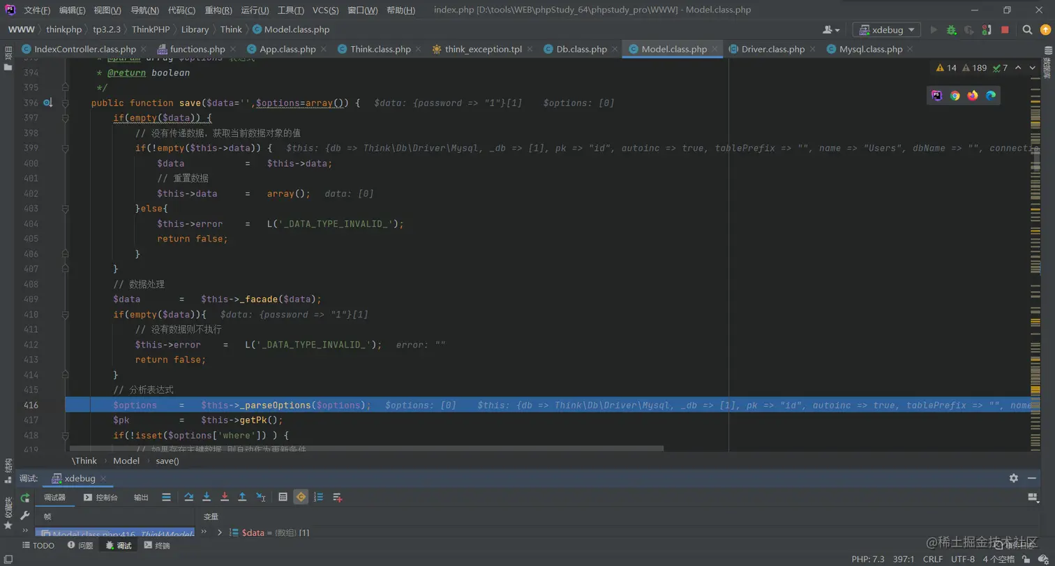Open file in Firefox browser icon
1055x566 pixels.
pos(973,96)
